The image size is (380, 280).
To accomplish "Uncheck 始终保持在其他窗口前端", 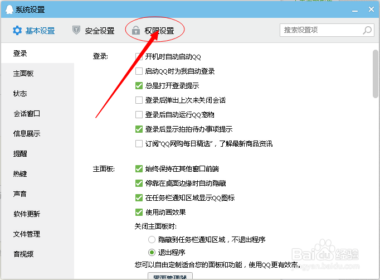I will click(x=139, y=168).
